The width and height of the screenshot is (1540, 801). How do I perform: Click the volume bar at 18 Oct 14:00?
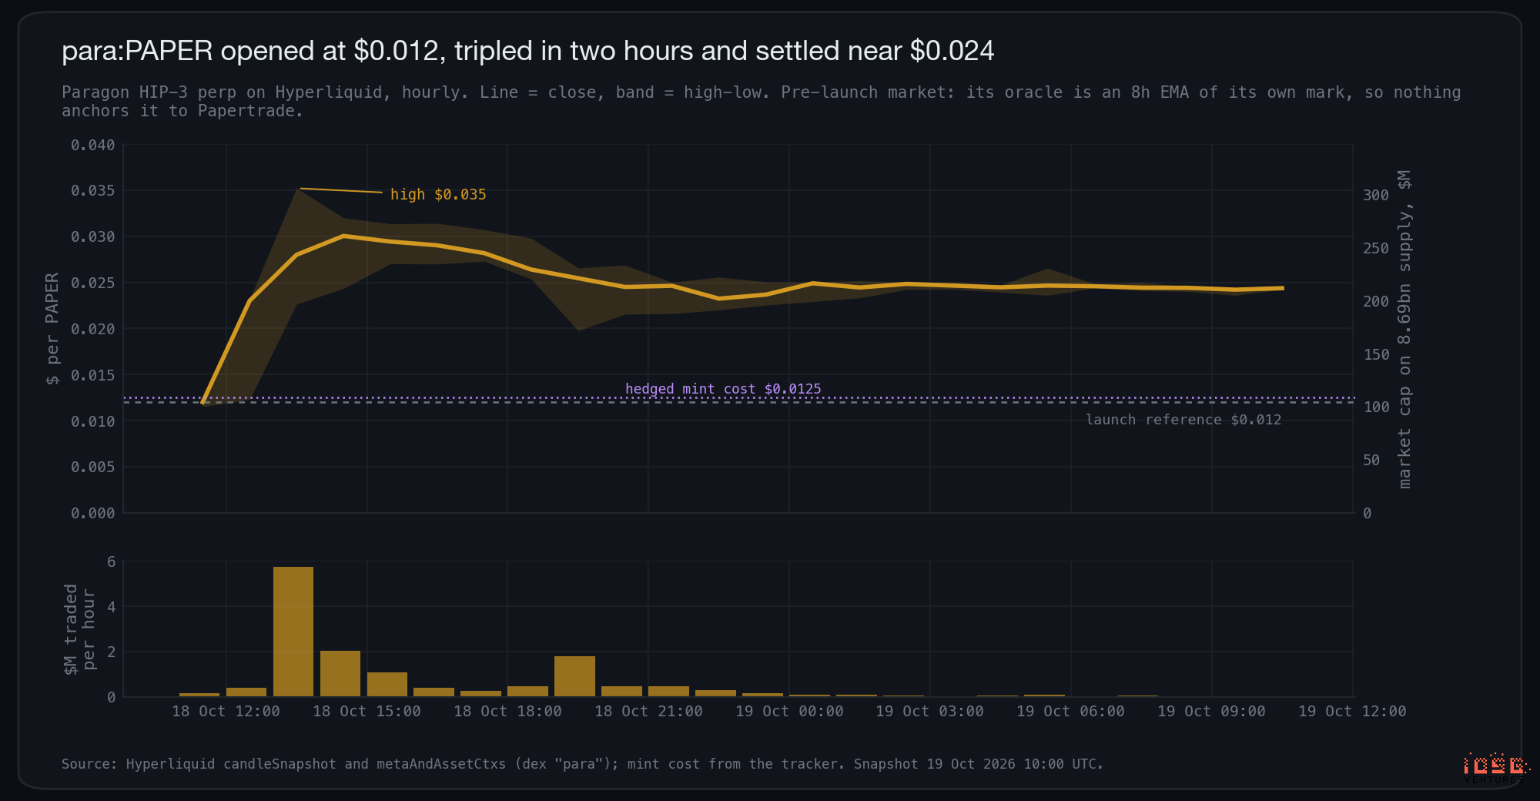point(340,674)
